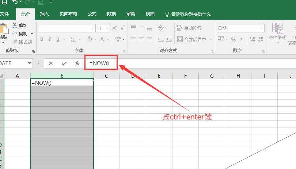Image resolution: width=296 pixels, height=169 pixels.
Task: Select column A header
Action: pyautogui.click(x=18, y=76)
